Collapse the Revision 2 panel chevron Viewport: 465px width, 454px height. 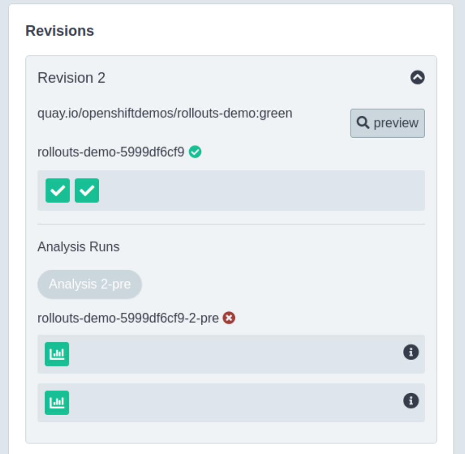417,77
